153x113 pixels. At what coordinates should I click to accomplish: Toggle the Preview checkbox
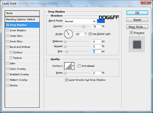pos(131,33)
